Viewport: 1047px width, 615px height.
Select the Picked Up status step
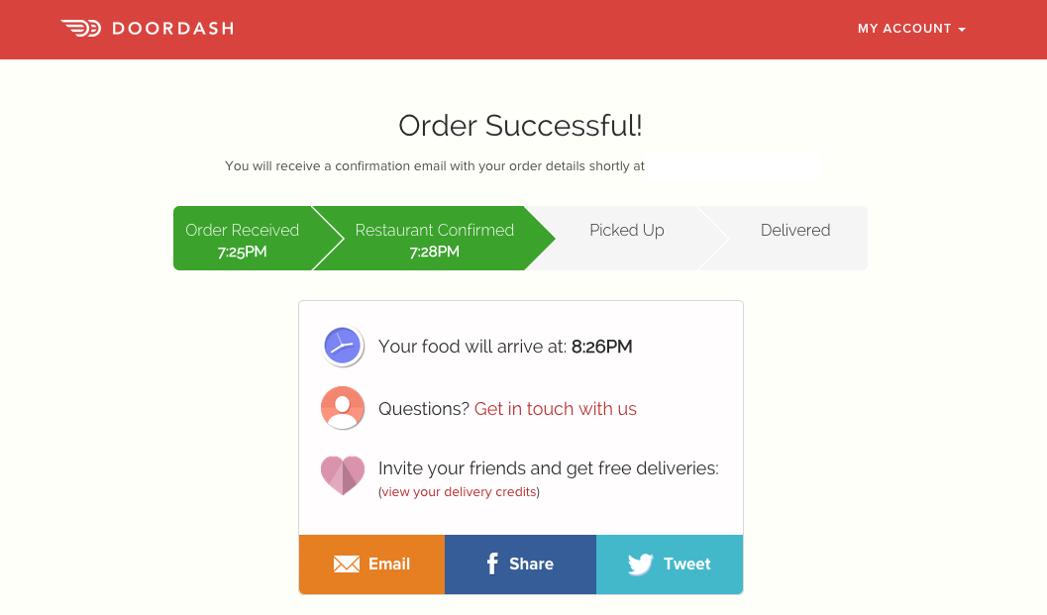click(x=626, y=239)
